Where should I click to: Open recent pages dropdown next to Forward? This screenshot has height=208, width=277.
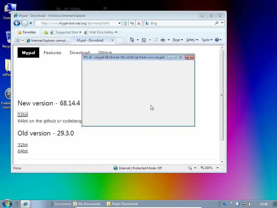click(x=31, y=23)
